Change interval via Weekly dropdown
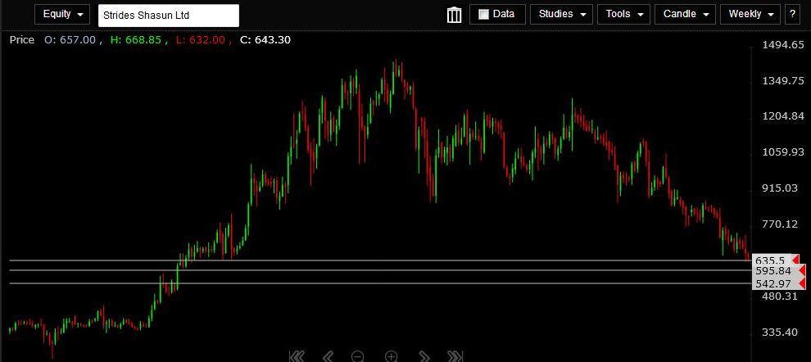 [x=750, y=14]
